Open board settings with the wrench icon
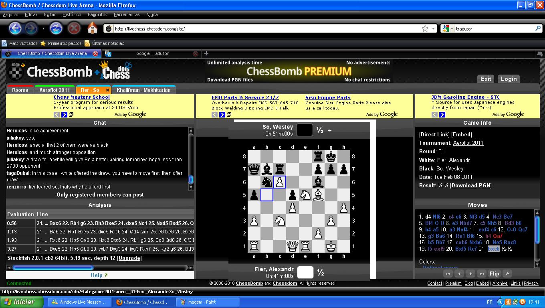Image resolution: width=545 pixels, height=308 pixels. (507, 274)
